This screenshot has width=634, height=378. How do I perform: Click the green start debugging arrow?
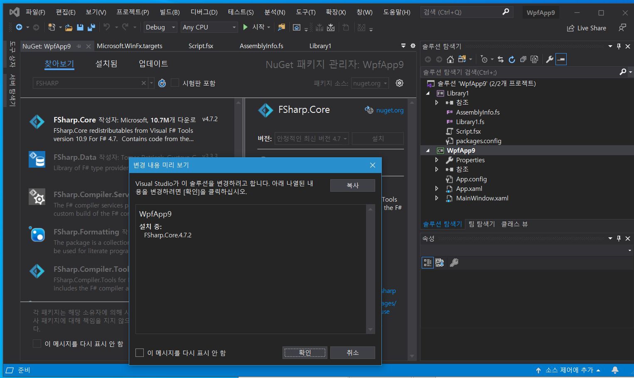coord(245,27)
